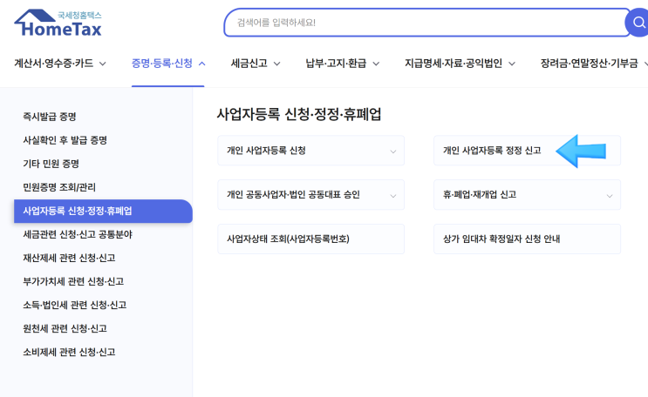
Task: Open 지급명세·자료·공익법인 menu
Action: point(460,64)
